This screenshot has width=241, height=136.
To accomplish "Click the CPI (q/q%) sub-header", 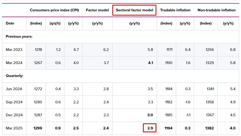I will click(x=55, y=23).
